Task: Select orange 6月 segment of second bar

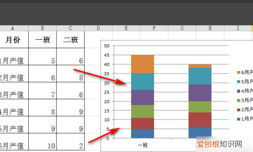Action: point(200,66)
